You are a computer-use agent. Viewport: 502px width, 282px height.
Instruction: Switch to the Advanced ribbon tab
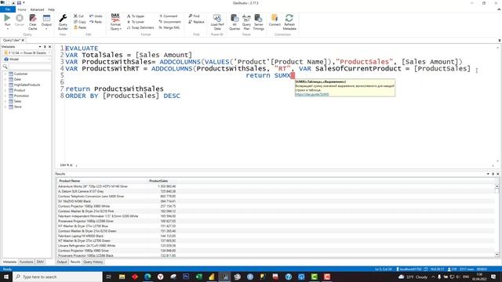tap(37, 9)
